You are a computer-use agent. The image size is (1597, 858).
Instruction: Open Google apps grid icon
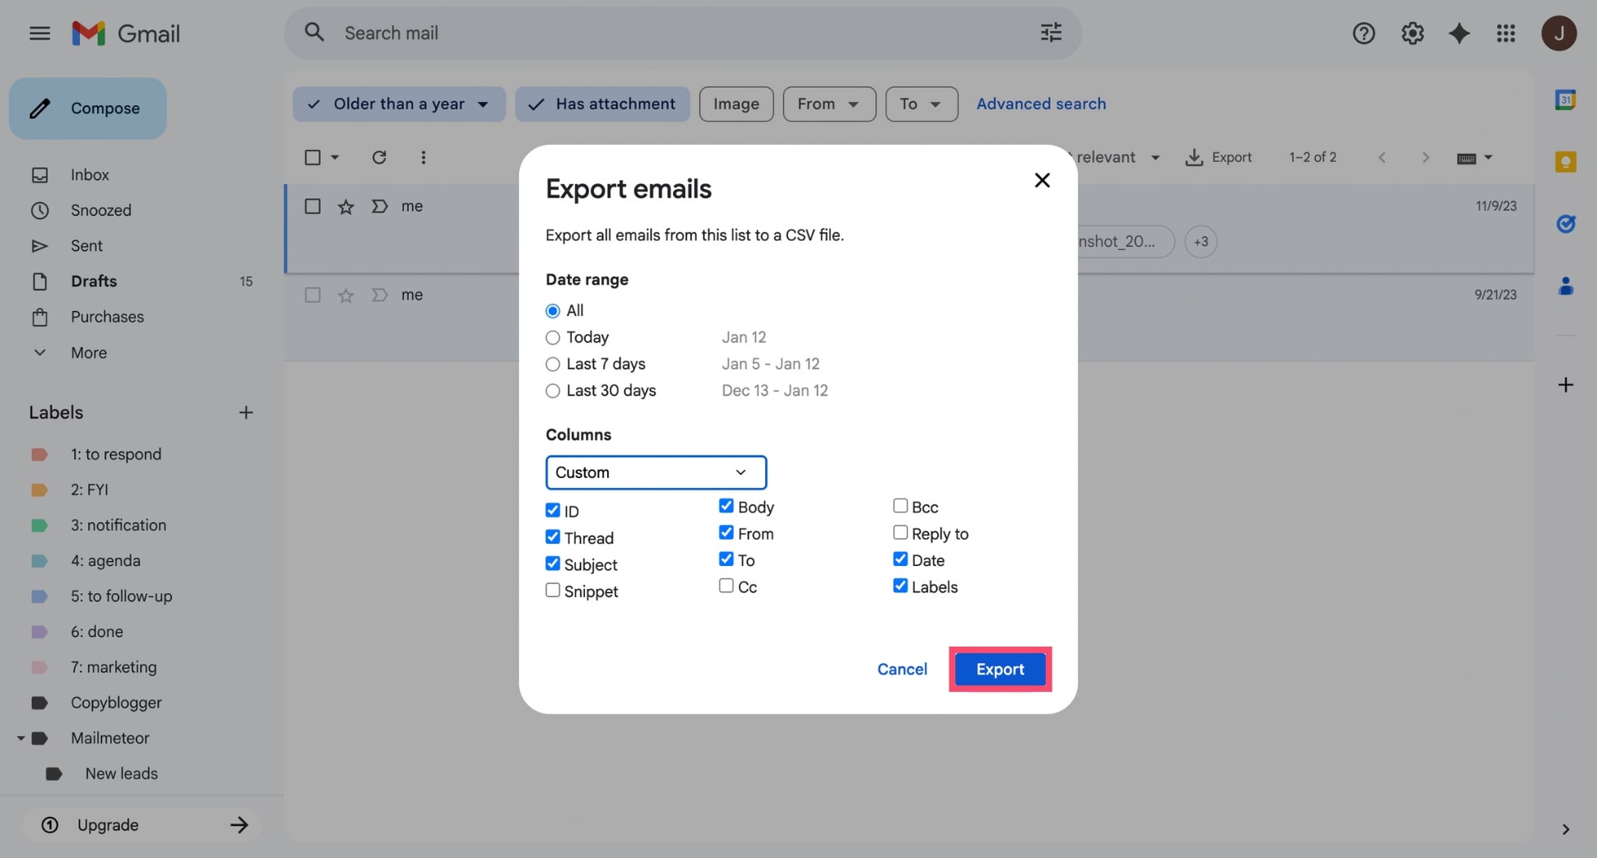[1506, 33]
